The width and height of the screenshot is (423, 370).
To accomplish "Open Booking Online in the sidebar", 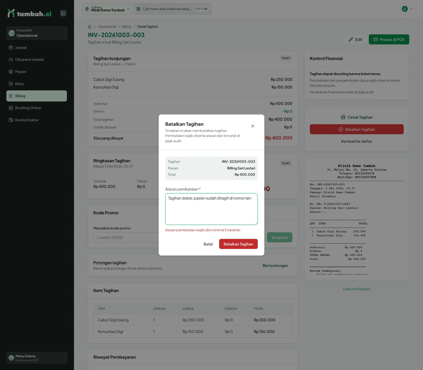I will pyautogui.click(x=36, y=108).
